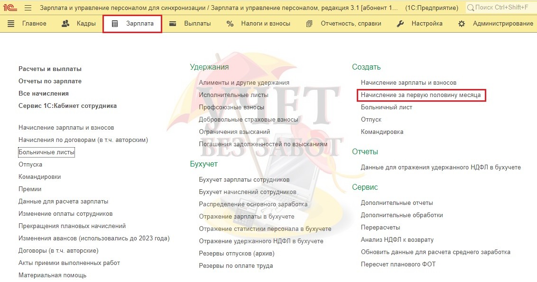537x282 pixels.
Task: Open Больничные листы list
Action: coord(46,152)
